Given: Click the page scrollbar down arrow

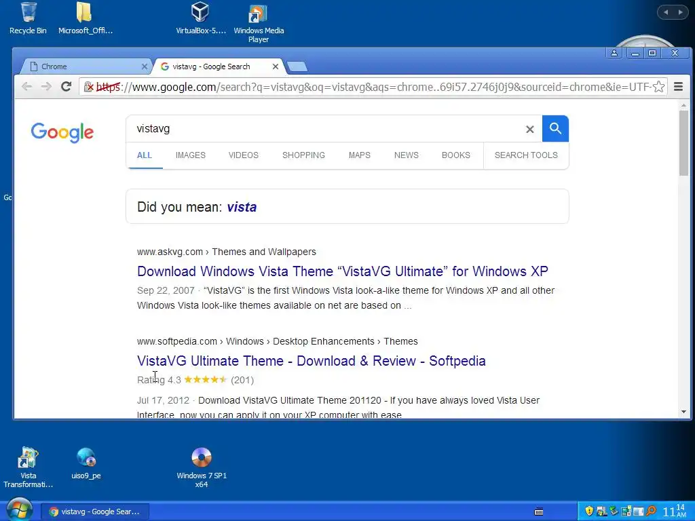Looking at the screenshot, I should pos(683,412).
